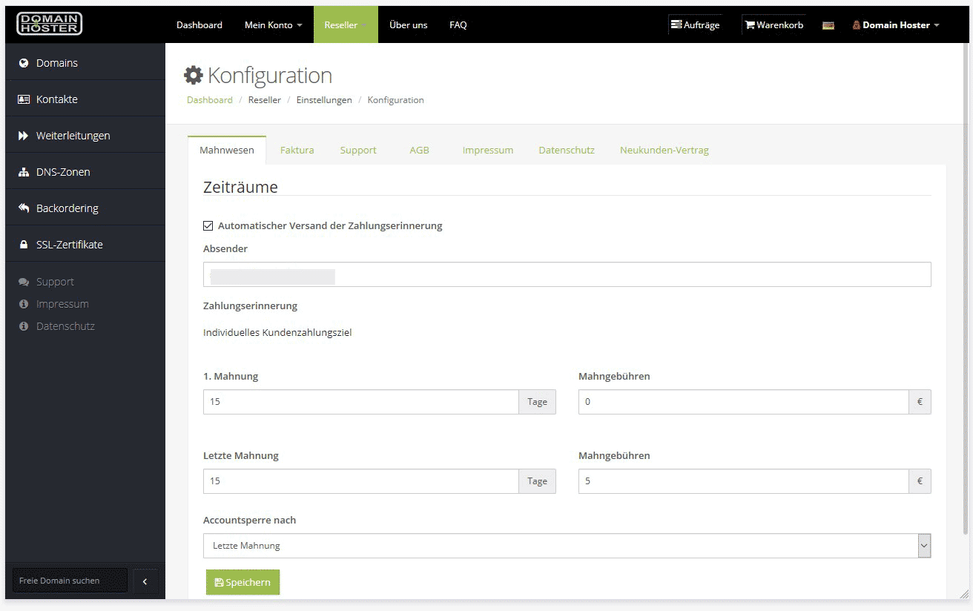Click the Impressum link in sidebar

(62, 304)
